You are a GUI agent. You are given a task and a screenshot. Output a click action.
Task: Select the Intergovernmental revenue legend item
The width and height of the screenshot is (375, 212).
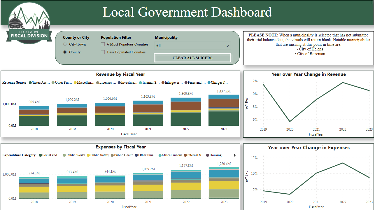coord(174,83)
